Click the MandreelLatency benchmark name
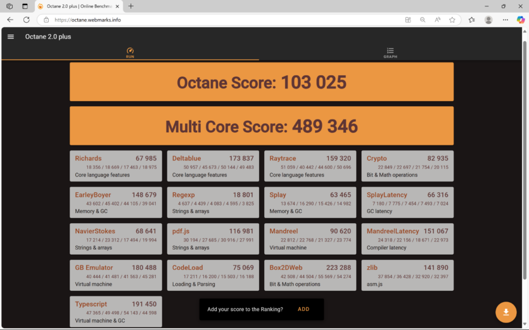529x330 pixels. [x=393, y=231]
